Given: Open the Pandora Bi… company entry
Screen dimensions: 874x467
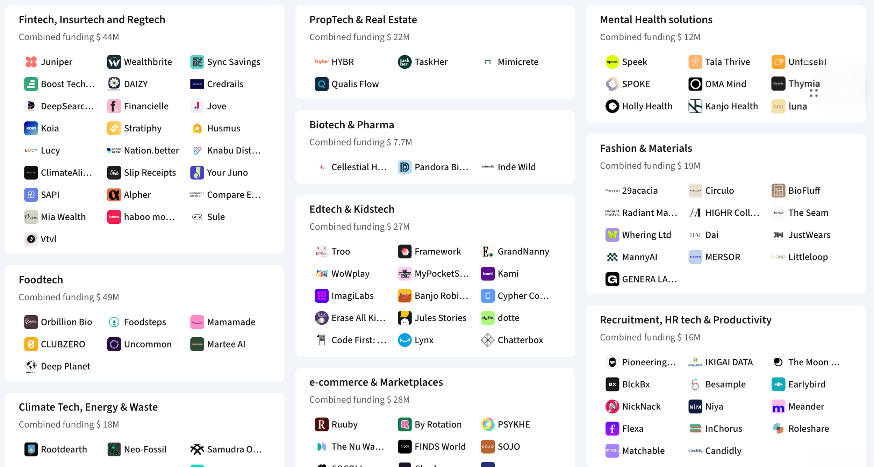Looking at the screenshot, I should click(433, 167).
